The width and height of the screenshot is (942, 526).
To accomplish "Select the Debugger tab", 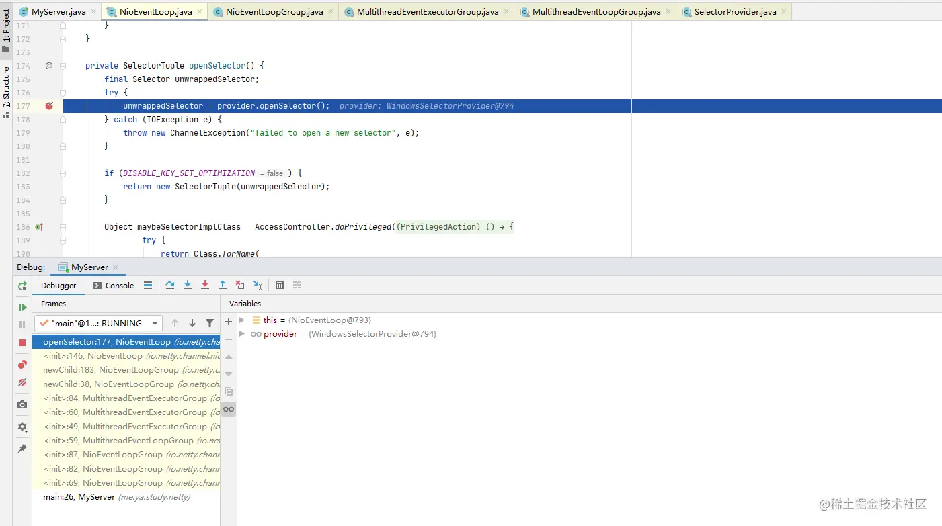I will coord(58,286).
